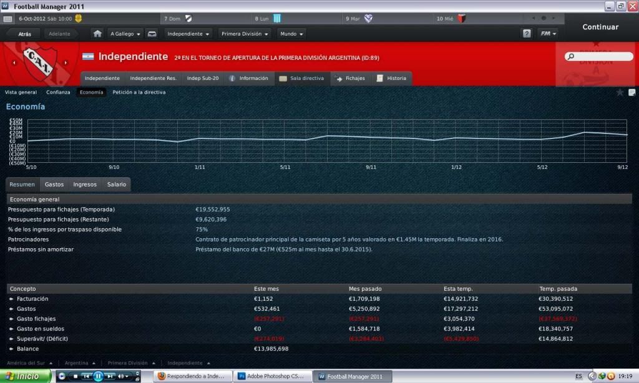Select the Confianza sub-tab
The width and height of the screenshot is (639, 383).
(x=58, y=92)
